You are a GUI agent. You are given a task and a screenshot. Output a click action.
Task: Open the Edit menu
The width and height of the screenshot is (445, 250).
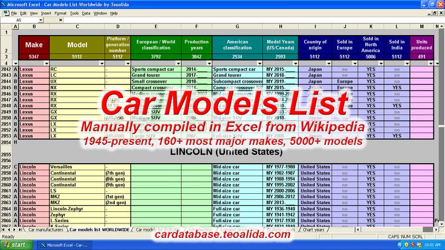23,13
